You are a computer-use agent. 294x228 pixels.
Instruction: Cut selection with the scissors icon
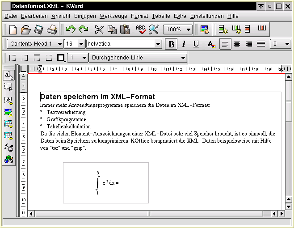point(99,30)
